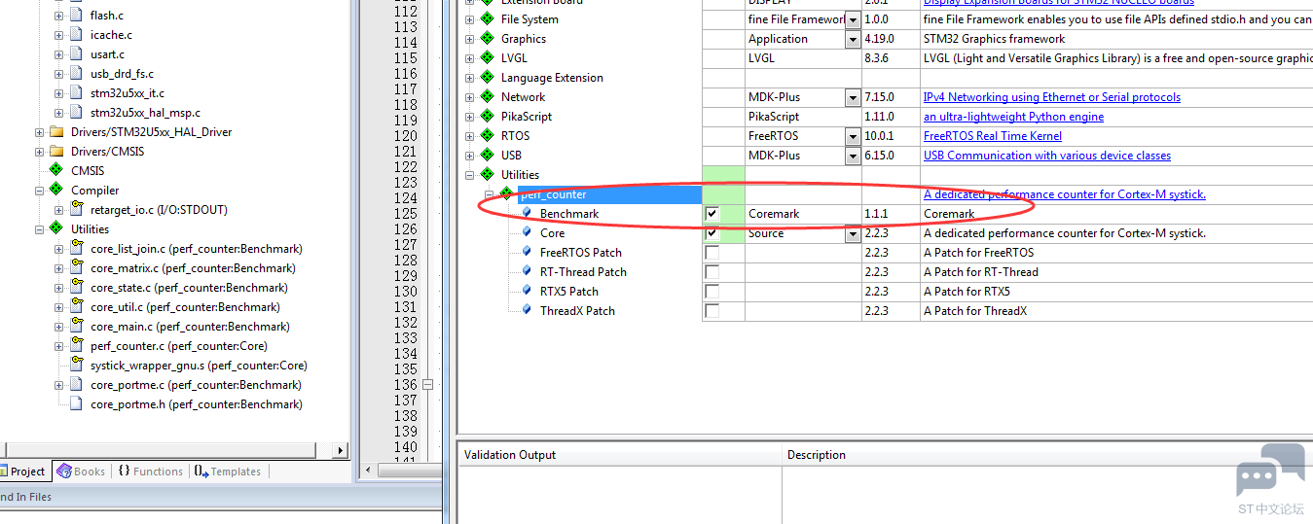Select perf_counter.c (perf_counter:Core) in Project tree
This screenshot has width=1313, height=524.
pos(179,346)
